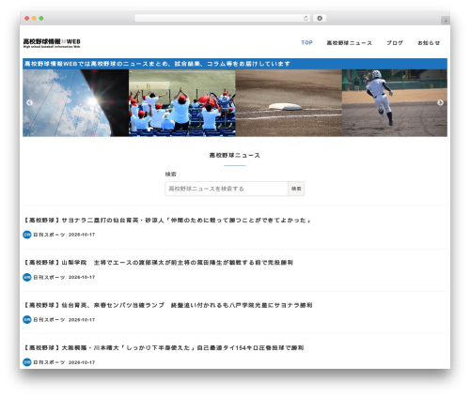Open the 仙台育英 来春センバツ当確ランプ article
This screenshot has height=397, width=470.
pos(168,305)
